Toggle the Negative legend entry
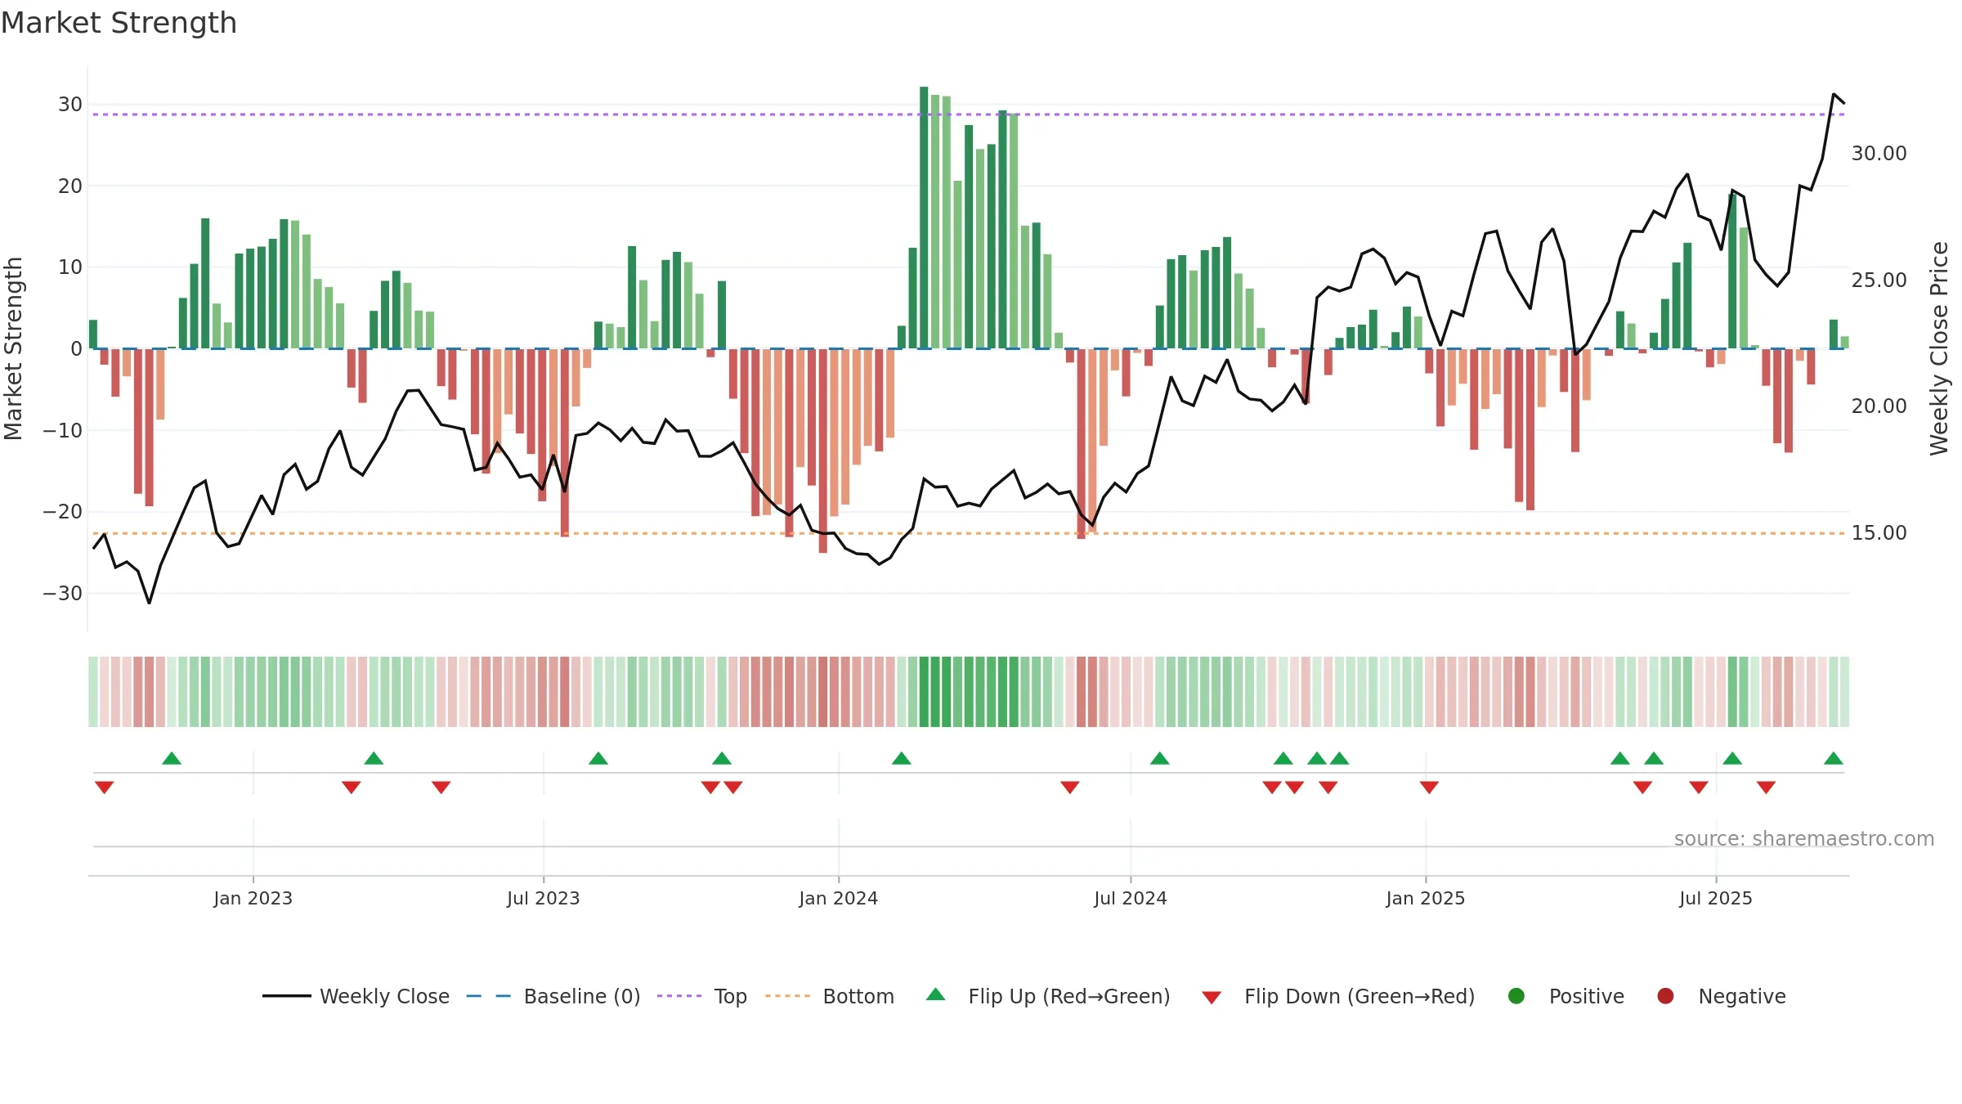The height and width of the screenshot is (1104, 1962). [x=1721, y=996]
